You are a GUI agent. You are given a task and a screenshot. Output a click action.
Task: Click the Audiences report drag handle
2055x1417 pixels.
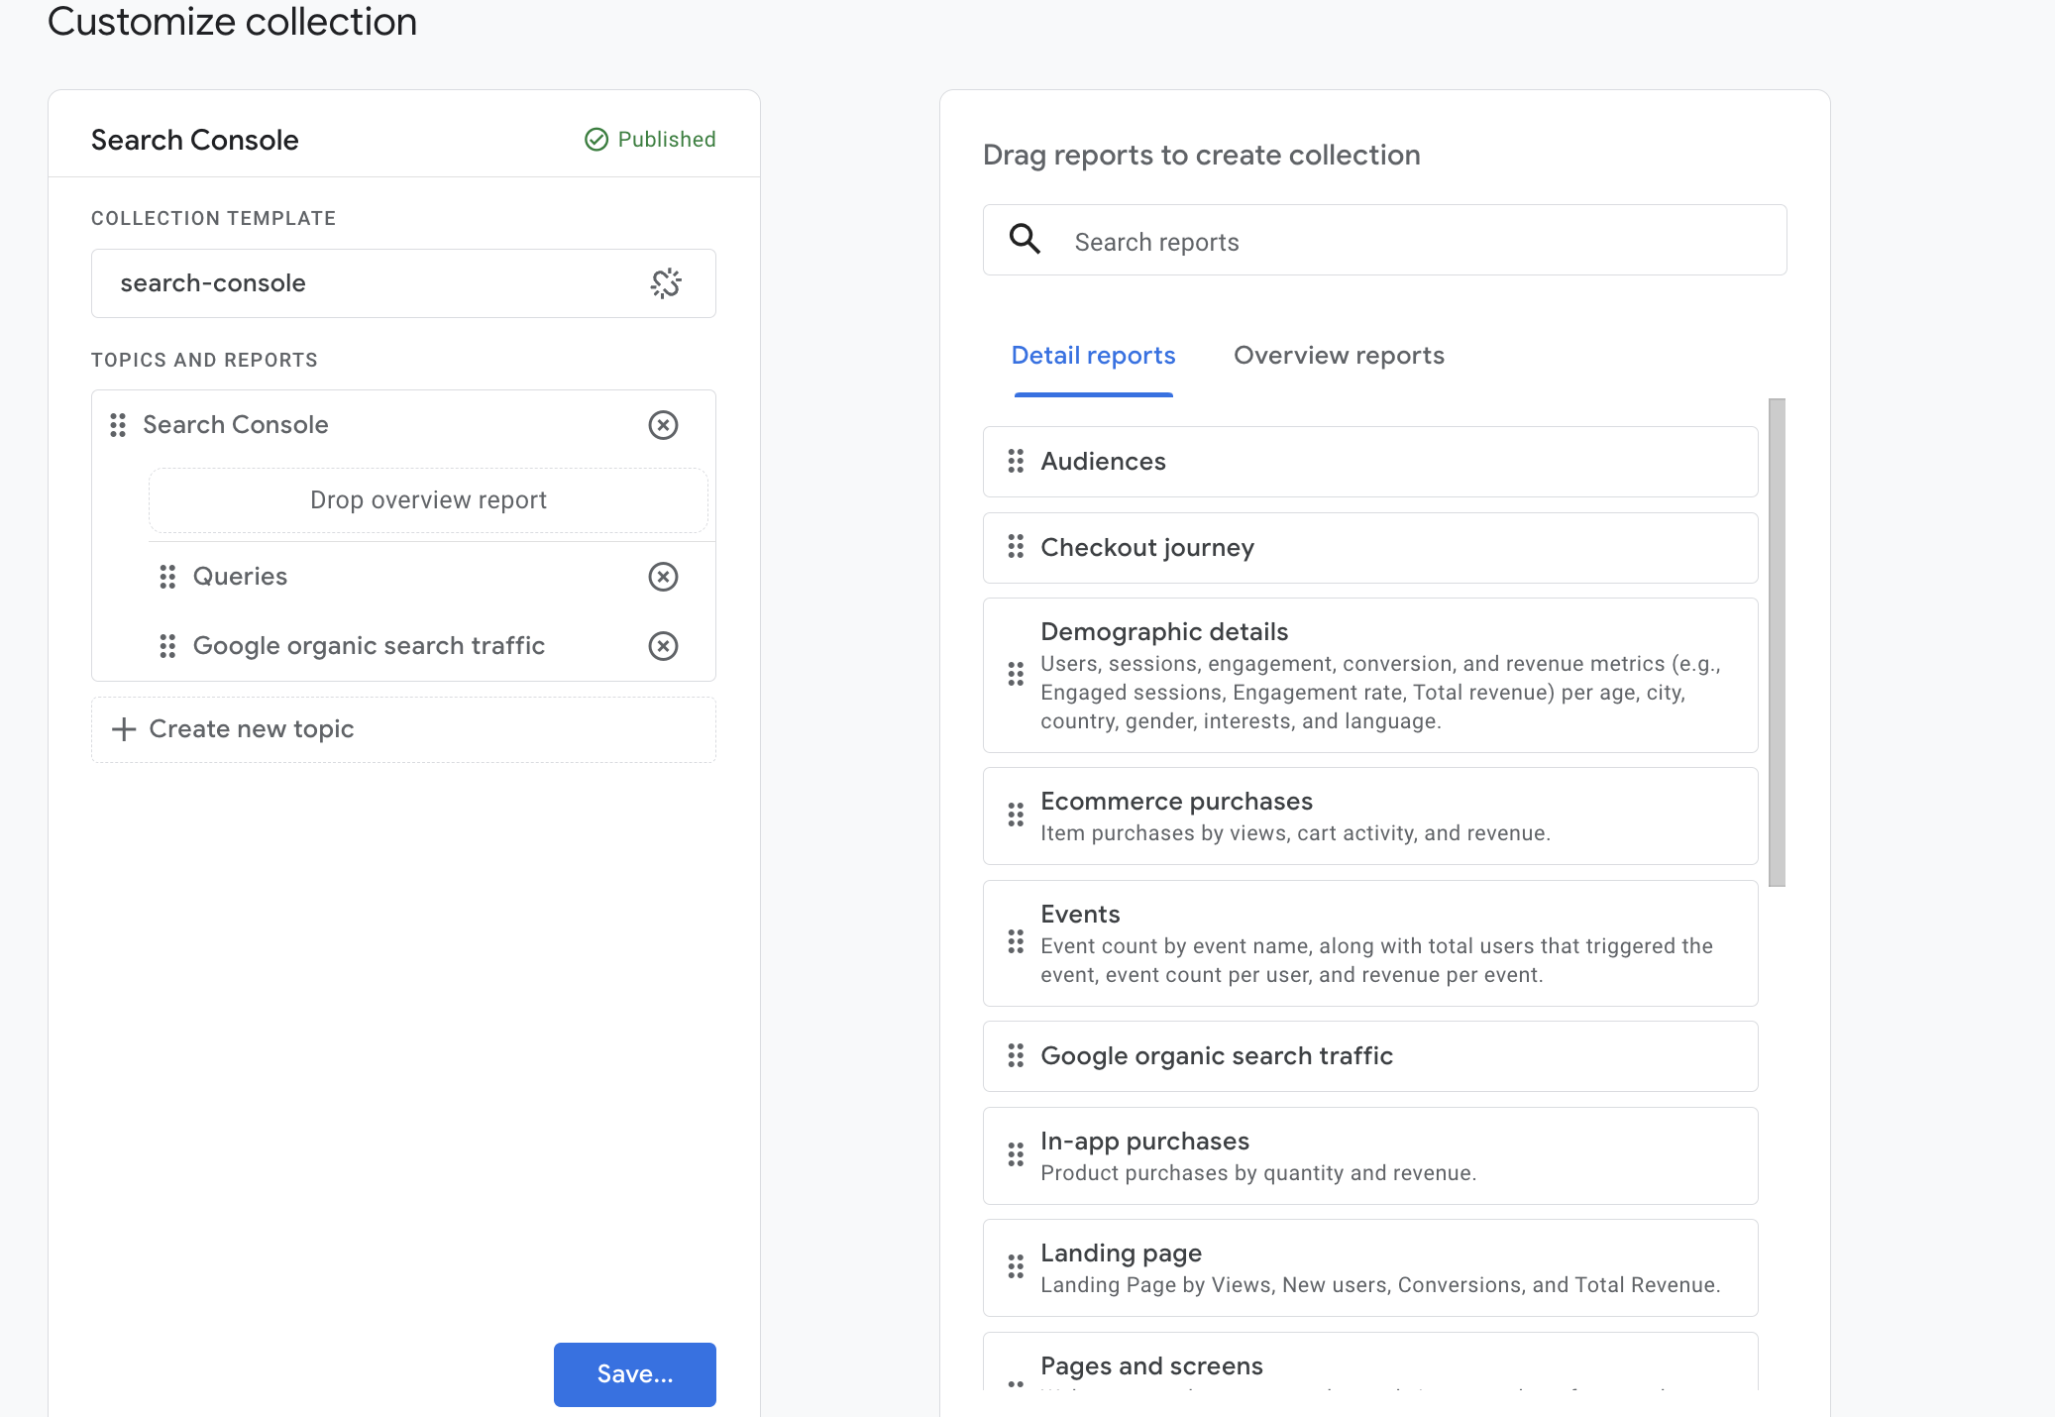[1016, 461]
